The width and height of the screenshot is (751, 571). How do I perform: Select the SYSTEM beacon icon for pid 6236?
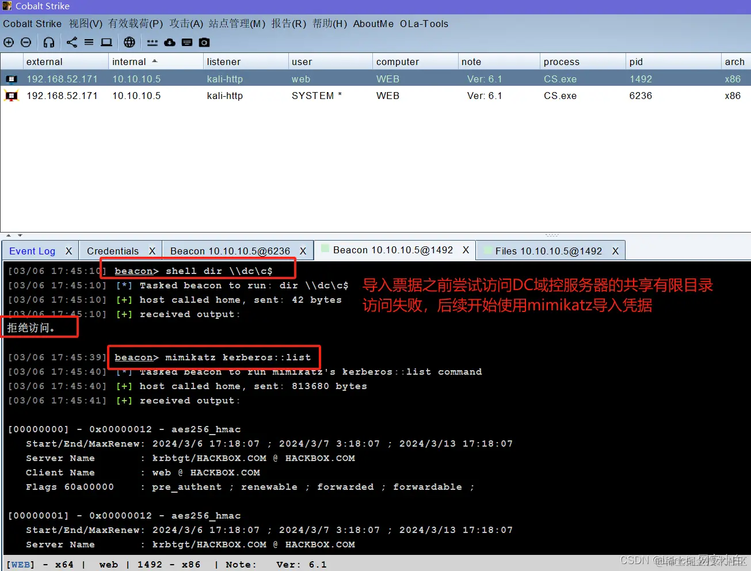point(12,96)
